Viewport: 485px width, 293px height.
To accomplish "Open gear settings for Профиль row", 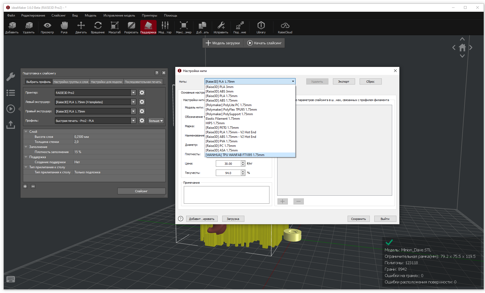I will (x=142, y=121).
